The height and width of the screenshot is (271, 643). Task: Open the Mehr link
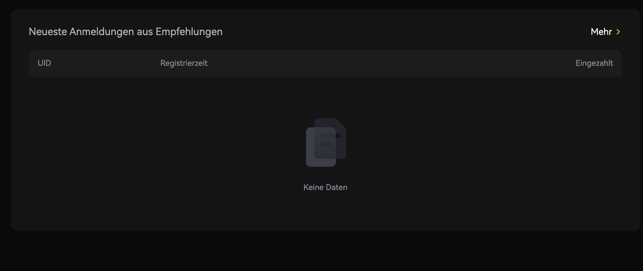point(601,32)
